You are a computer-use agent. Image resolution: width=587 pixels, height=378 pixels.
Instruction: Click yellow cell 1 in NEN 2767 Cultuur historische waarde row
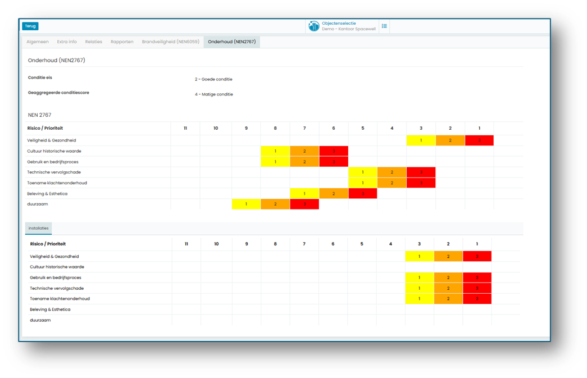tap(276, 151)
